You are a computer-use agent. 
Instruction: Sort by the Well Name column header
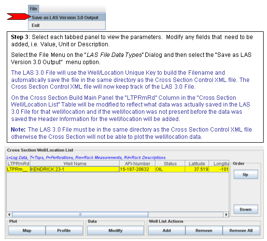click(x=75, y=163)
